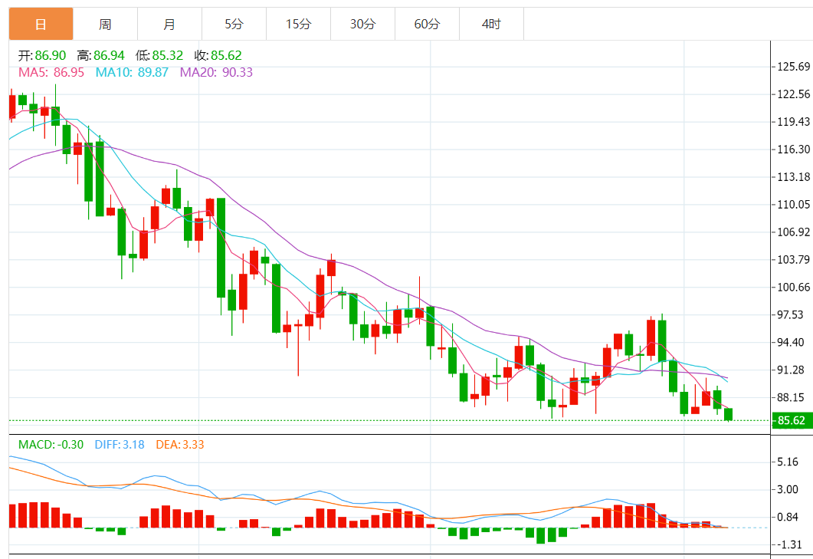Click the 100.66 price axis label
This screenshot has width=813, height=559.
click(793, 287)
